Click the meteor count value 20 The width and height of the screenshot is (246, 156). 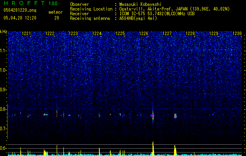pos(56,18)
